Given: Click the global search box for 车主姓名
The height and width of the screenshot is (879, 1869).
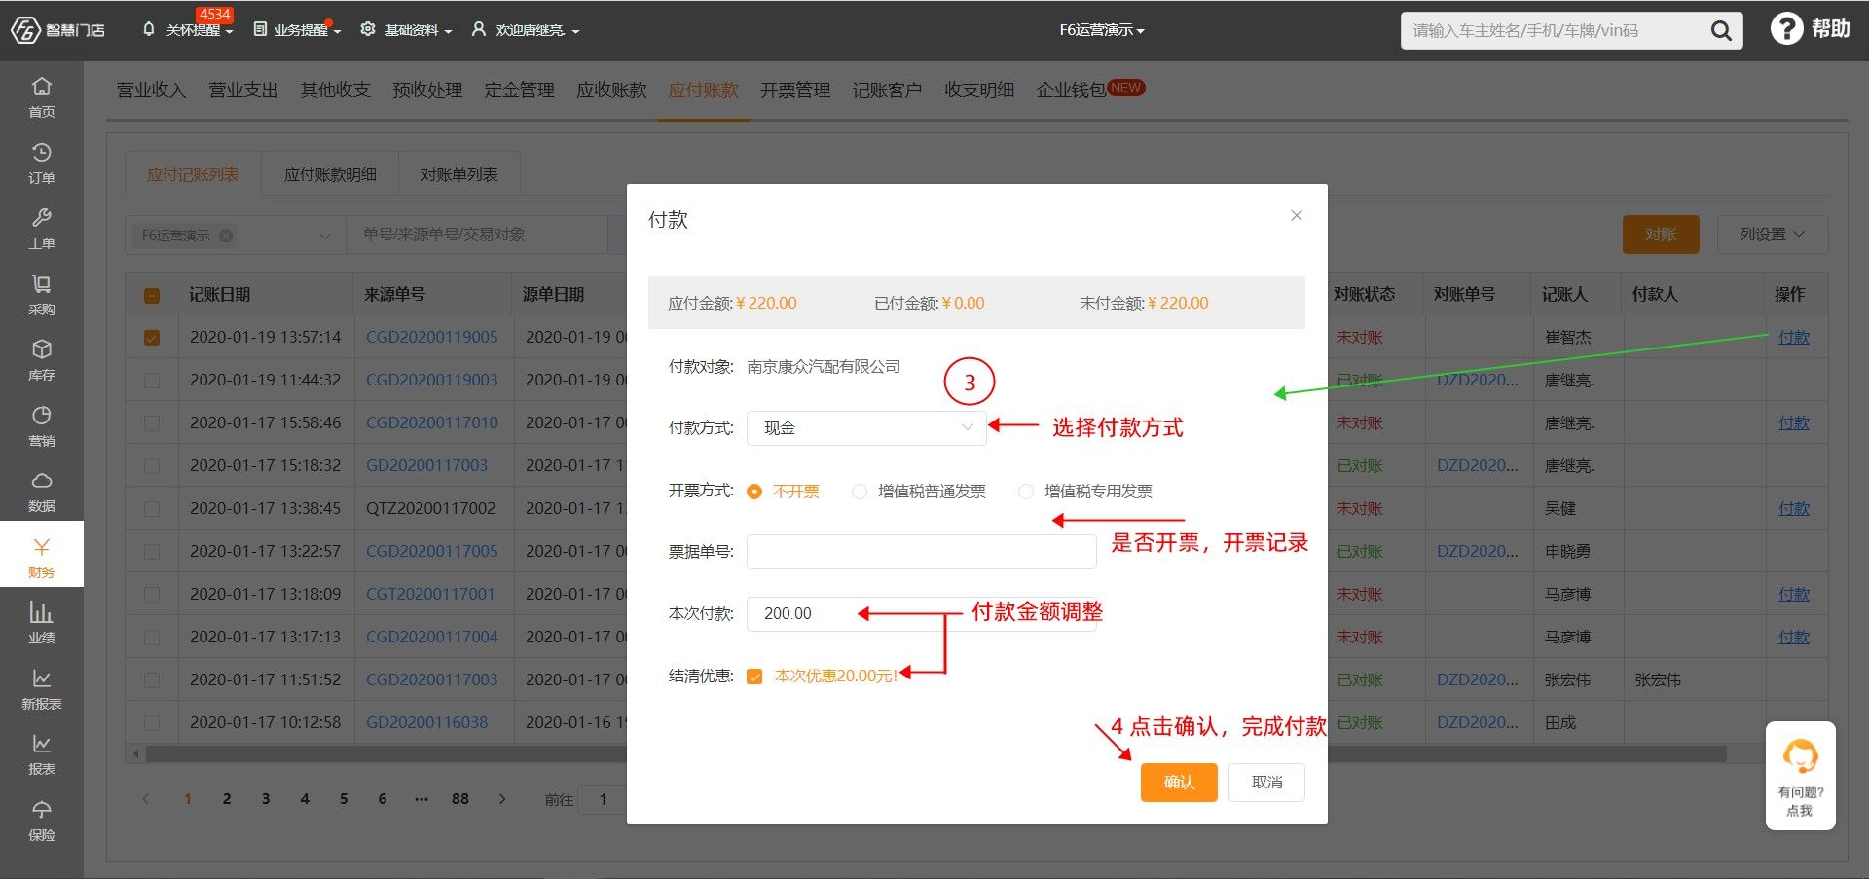Looking at the screenshot, I should pyautogui.click(x=1556, y=31).
